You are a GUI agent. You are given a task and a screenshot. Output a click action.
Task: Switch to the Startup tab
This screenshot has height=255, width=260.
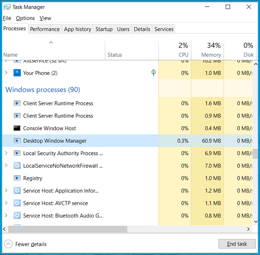coord(104,29)
